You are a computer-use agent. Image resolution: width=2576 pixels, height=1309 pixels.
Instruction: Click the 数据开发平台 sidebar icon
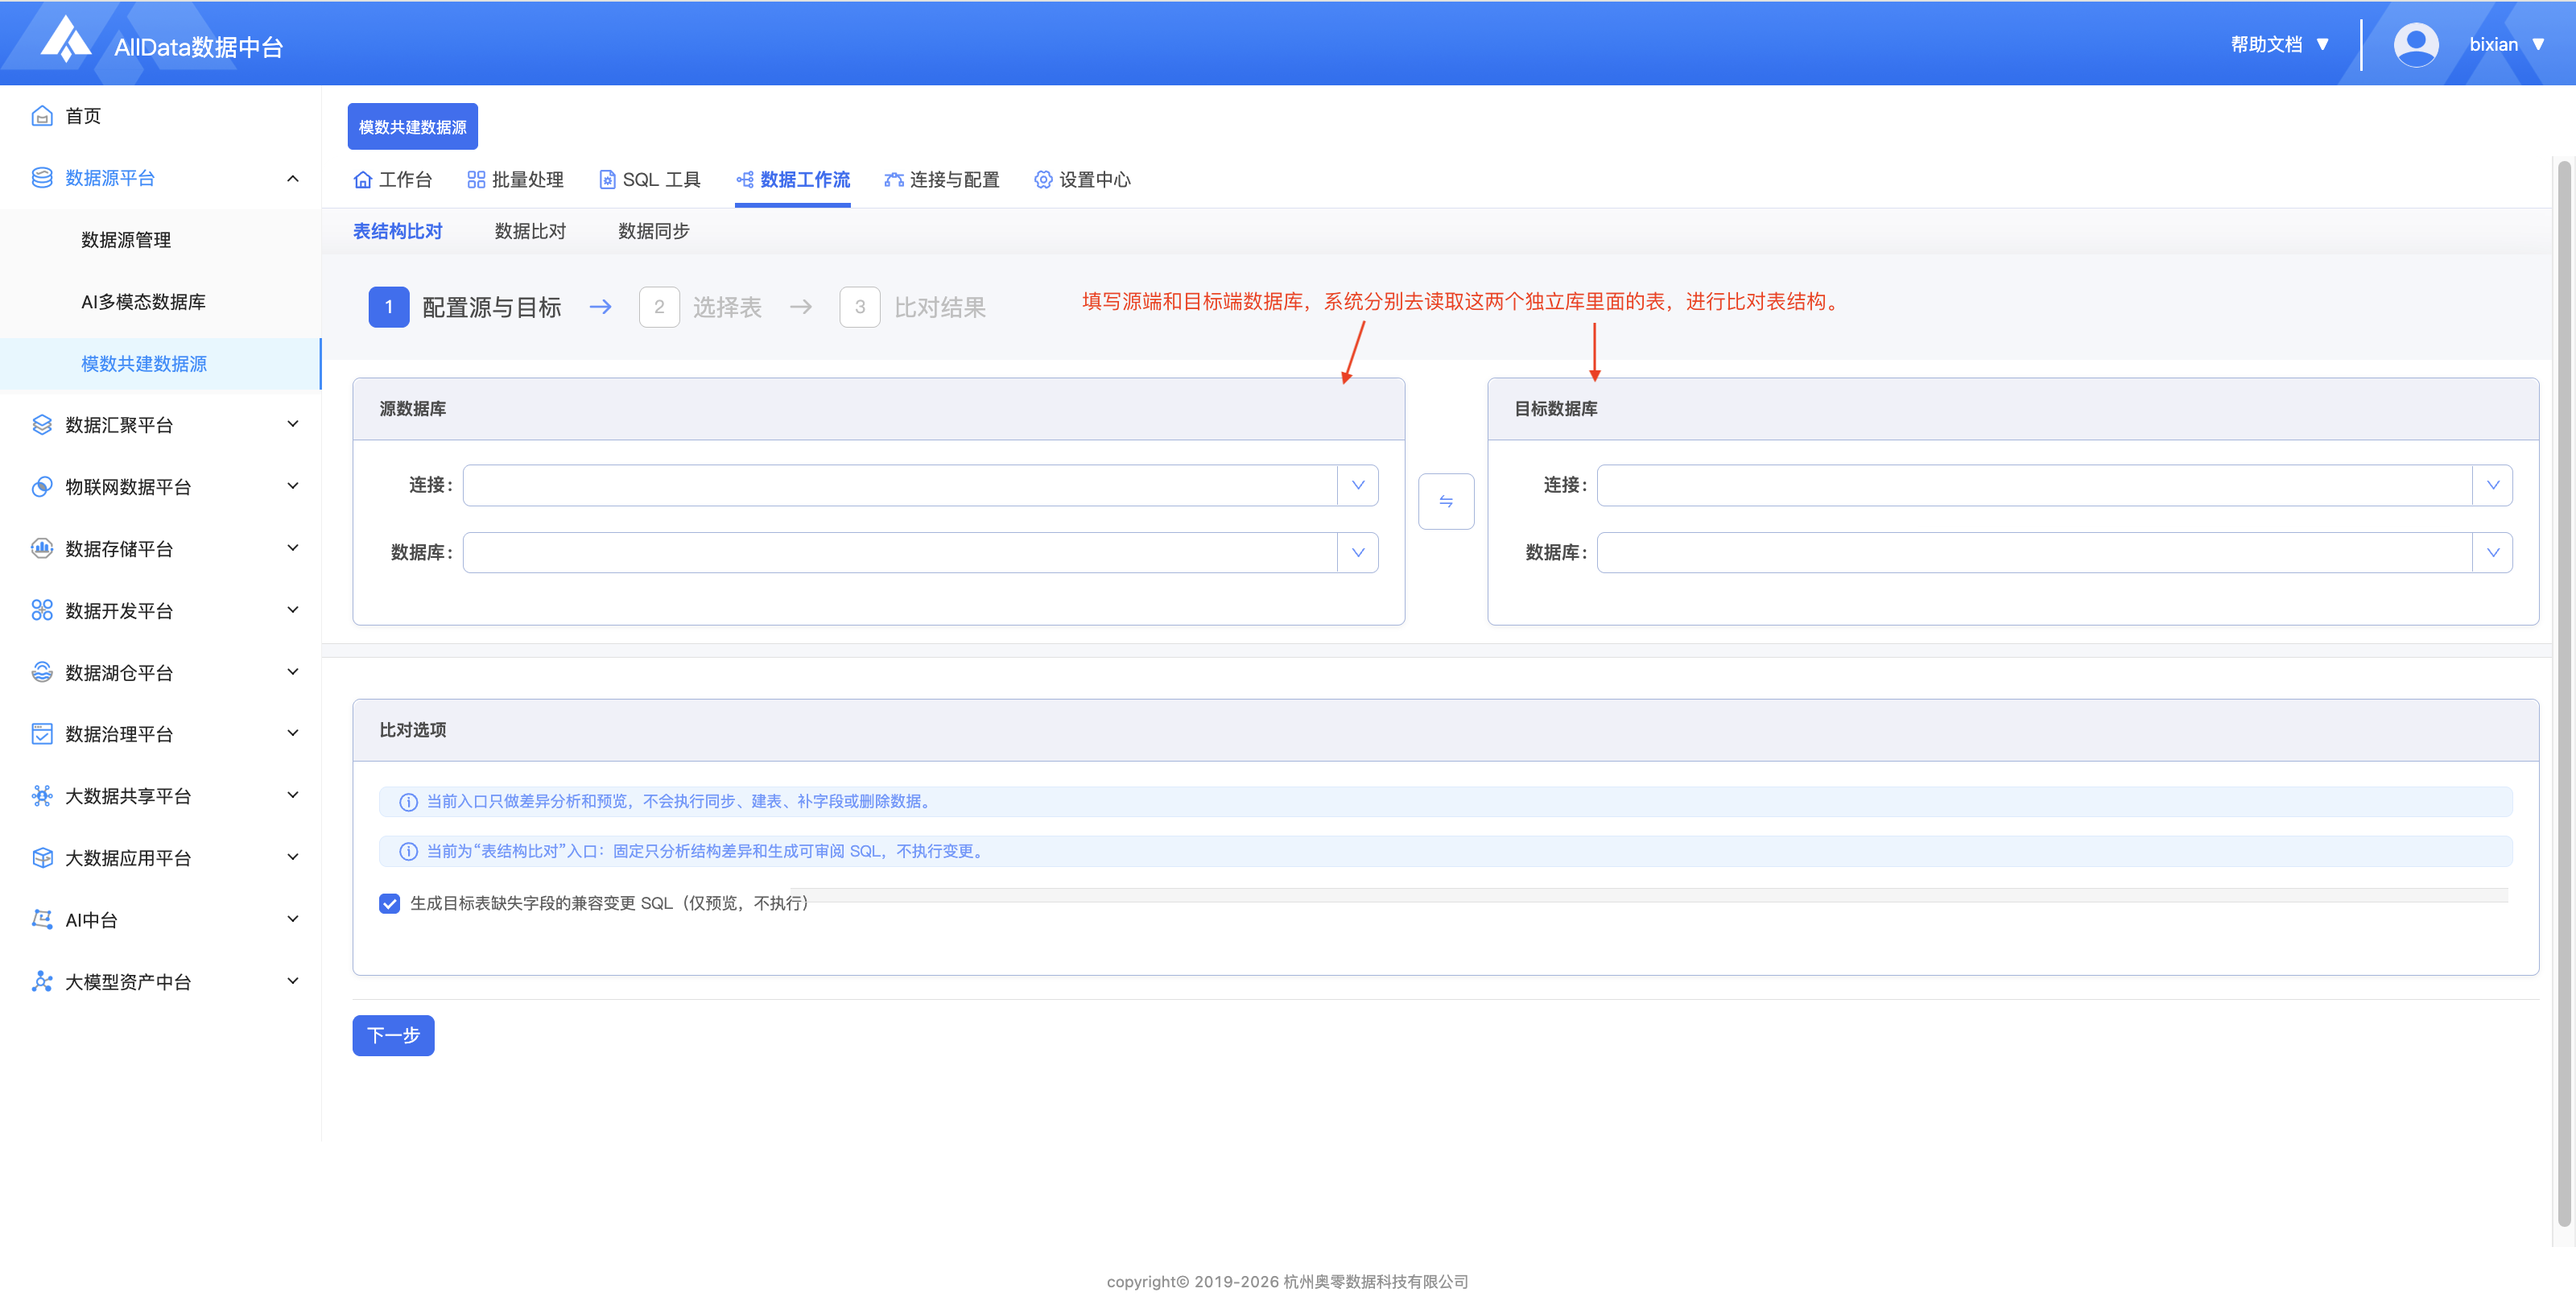(x=42, y=611)
